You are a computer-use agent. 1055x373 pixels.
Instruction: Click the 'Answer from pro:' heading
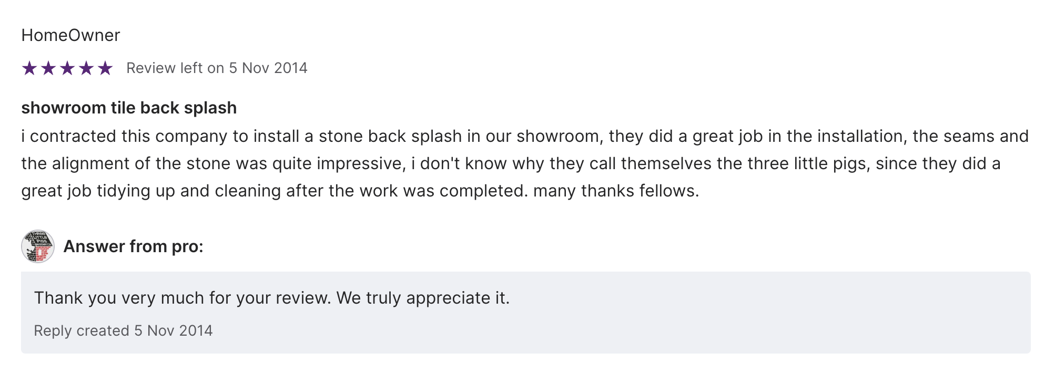133,246
